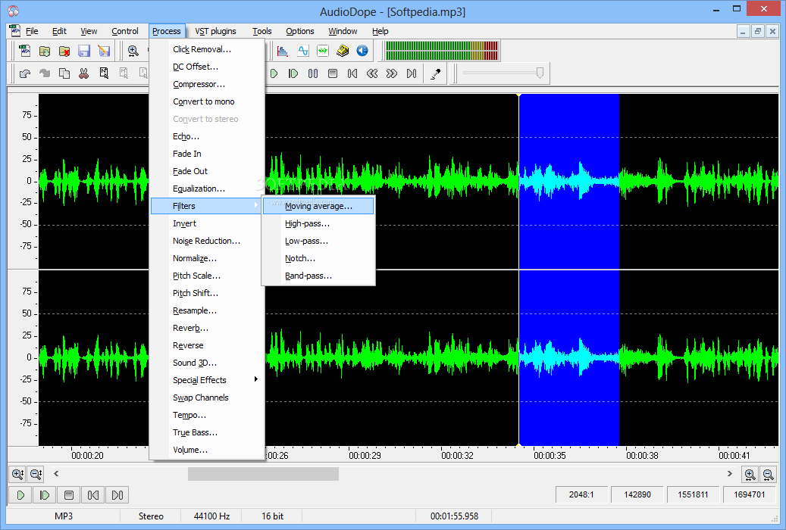
Task: Click the Fast Forward double-arrow button
Action: pos(392,73)
